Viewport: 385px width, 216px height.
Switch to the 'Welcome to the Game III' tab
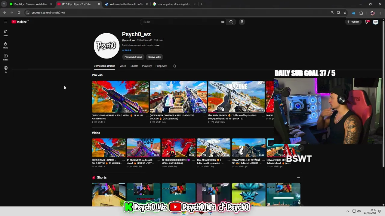coord(126,4)
